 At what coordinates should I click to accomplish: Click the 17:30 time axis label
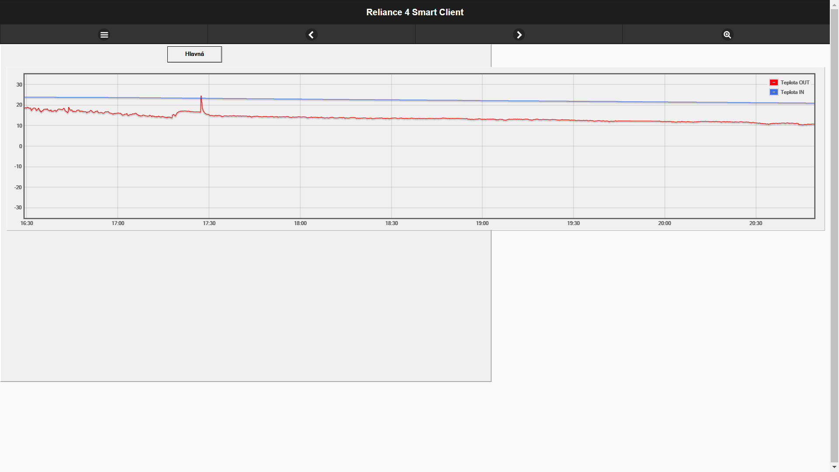pos(209,223)
